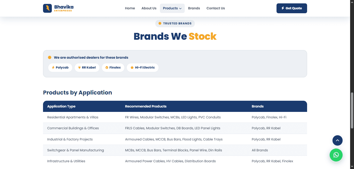Click the Get Quote button
This screenshot has width=354, height=169.
292,8
